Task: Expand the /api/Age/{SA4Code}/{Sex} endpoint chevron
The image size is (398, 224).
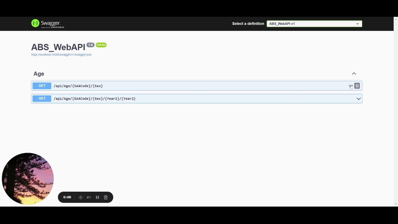Action: (350, 86)
